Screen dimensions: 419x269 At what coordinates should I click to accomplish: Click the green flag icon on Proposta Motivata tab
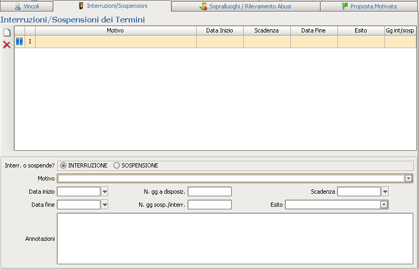click(345, 6)
